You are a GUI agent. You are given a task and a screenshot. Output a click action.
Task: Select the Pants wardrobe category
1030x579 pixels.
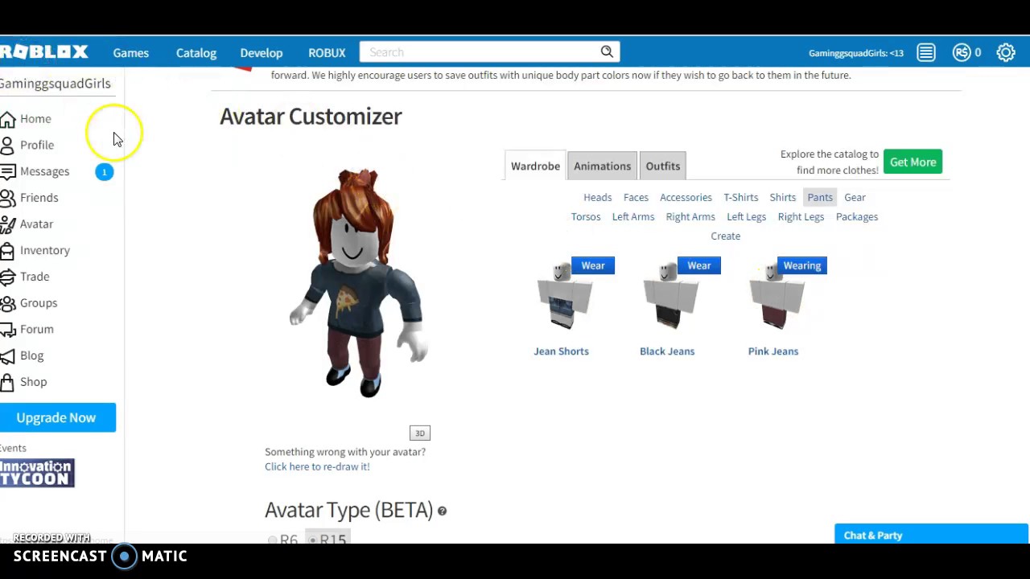(x=820, y=197)
